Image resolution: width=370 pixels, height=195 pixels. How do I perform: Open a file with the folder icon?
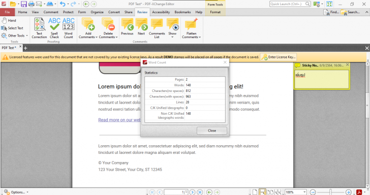click(x=13, y=4)
